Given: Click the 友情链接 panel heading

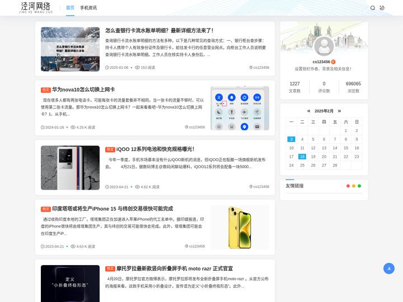Looking at the screenshot, I should [294, 186].
